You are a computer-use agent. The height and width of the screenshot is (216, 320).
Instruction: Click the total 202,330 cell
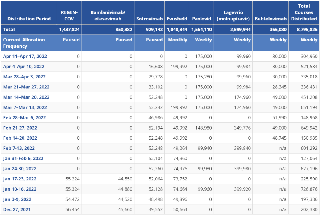[x=309, y=209]
